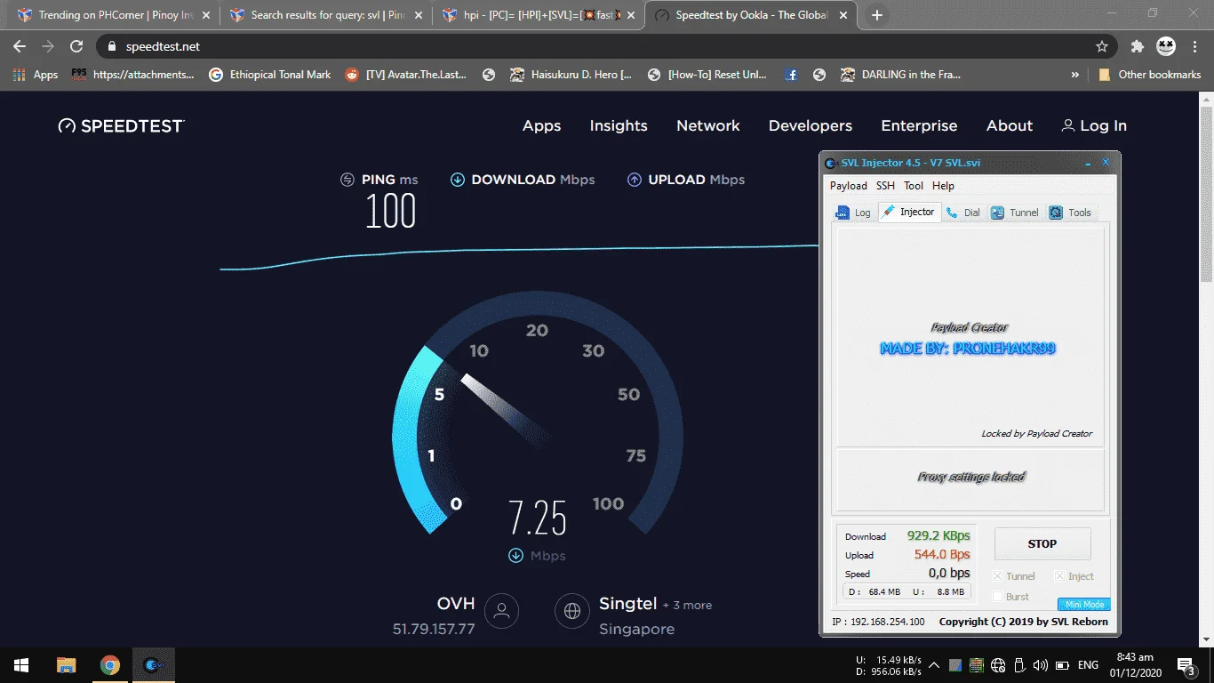1214x683 pixels.
Task: Switch to the Dial tab
Action: (x=963, y=213)
